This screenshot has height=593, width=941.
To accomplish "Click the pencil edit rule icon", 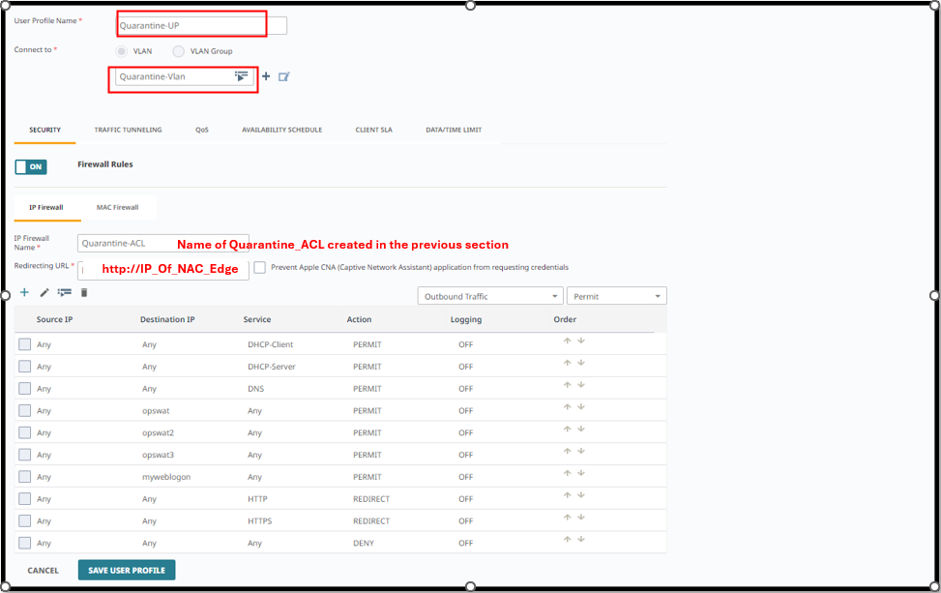I will pos(44,293).
